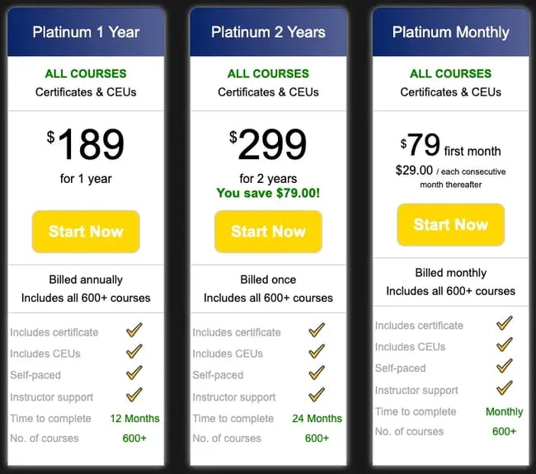Click the You save $79.00! text
This screenshot has width=536, height=474.
click(268, 193)
